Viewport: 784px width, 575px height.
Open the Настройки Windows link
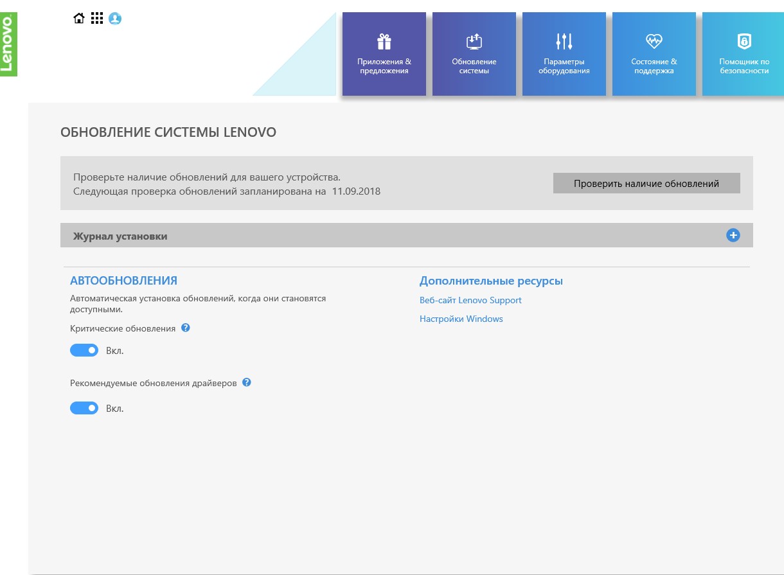pos(461,319)
